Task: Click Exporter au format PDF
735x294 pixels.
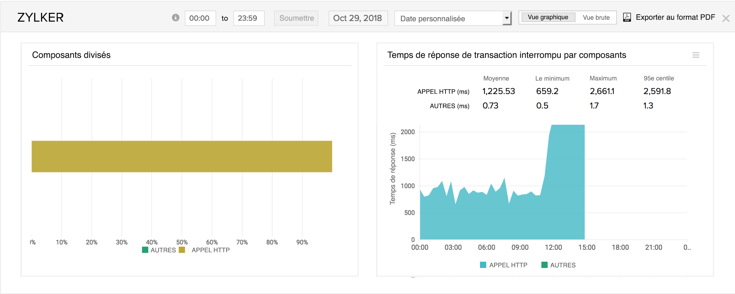Action: [x=675, y=17]
